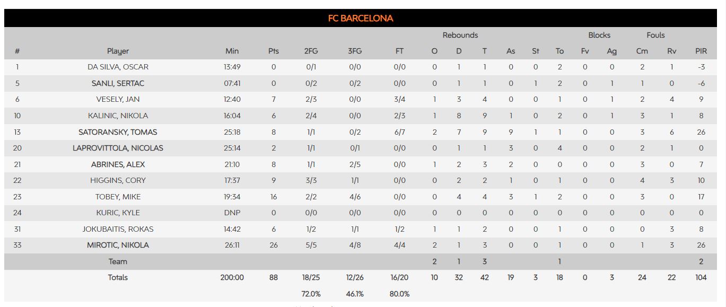Select the ABRINES, ALEX player link
The width and height of the screenshot is (726, 307).
118,164
